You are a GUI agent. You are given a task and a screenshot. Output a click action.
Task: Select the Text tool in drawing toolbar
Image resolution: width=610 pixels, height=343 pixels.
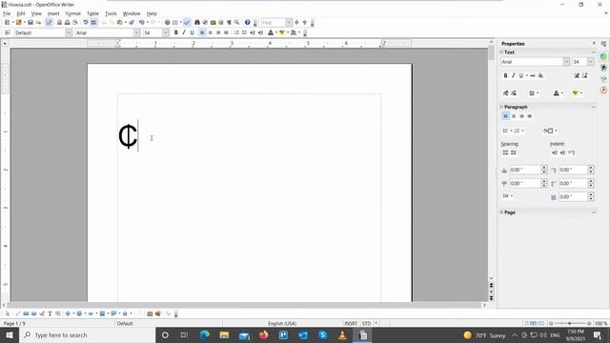[50, 313]
